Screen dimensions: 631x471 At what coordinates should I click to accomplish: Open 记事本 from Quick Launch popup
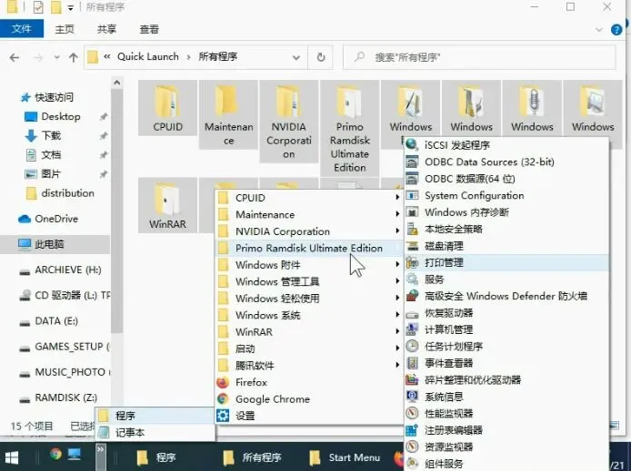pos(155,433)
